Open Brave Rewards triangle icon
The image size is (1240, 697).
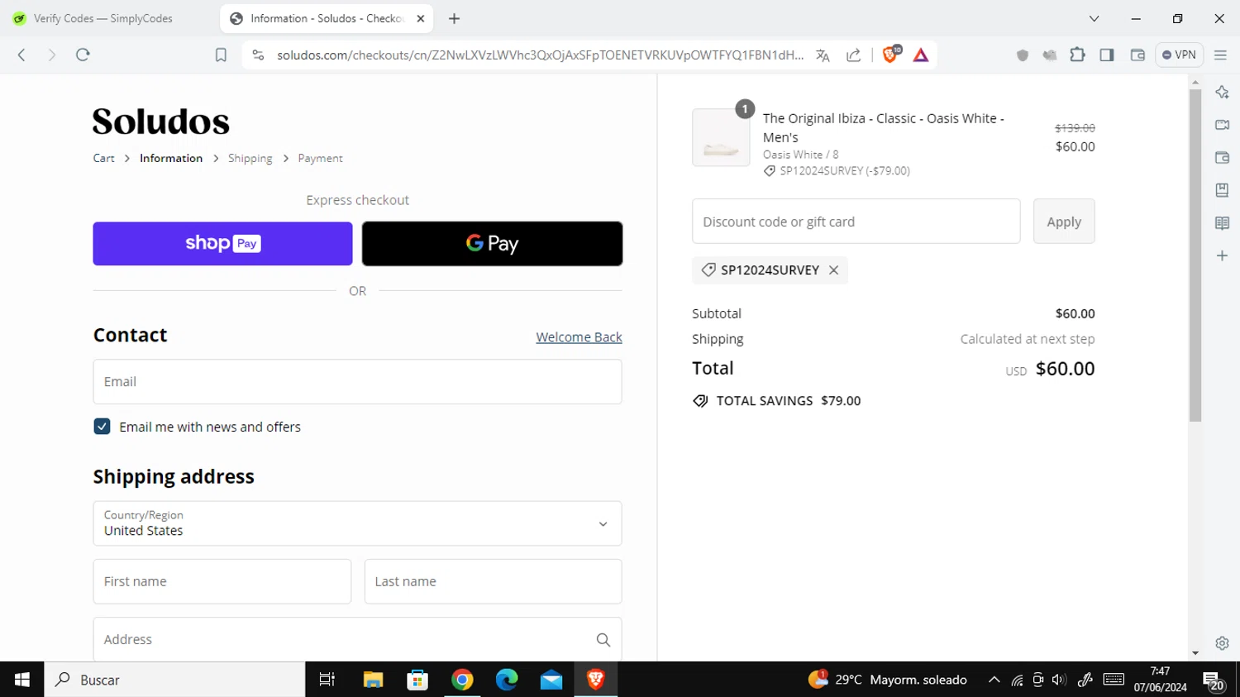click(x=921, y=55)
